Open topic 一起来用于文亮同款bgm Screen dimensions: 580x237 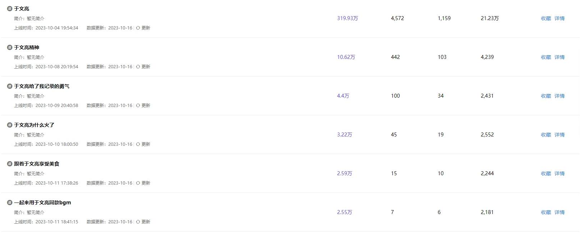click(42, 203)
